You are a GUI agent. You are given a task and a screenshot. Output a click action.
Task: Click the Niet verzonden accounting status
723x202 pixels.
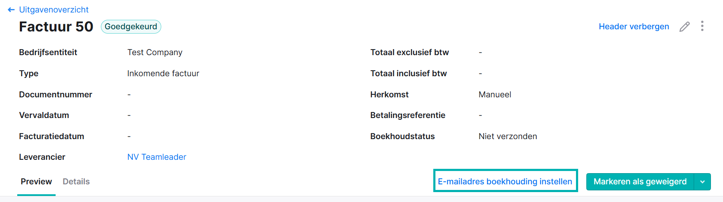pyautogui.click(x=508, y=137)
